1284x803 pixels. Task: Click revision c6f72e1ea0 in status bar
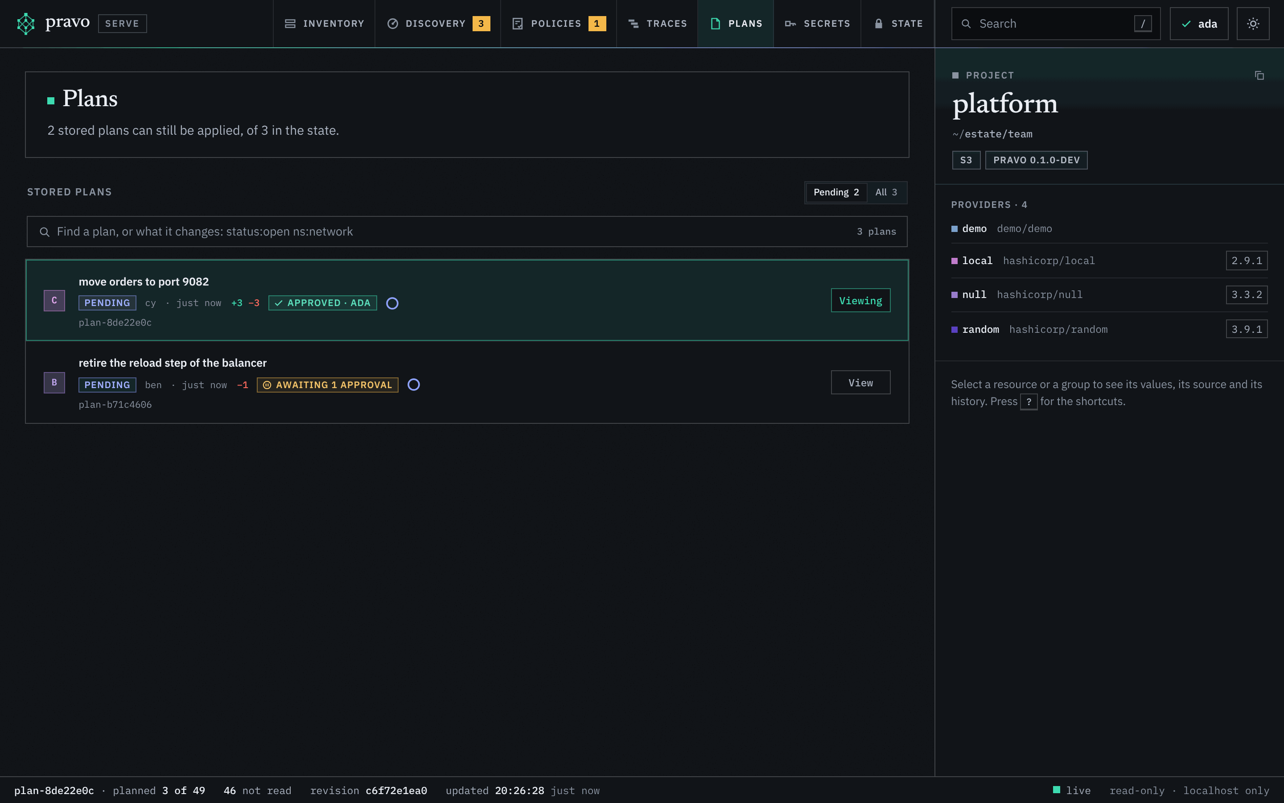point(396,791)
